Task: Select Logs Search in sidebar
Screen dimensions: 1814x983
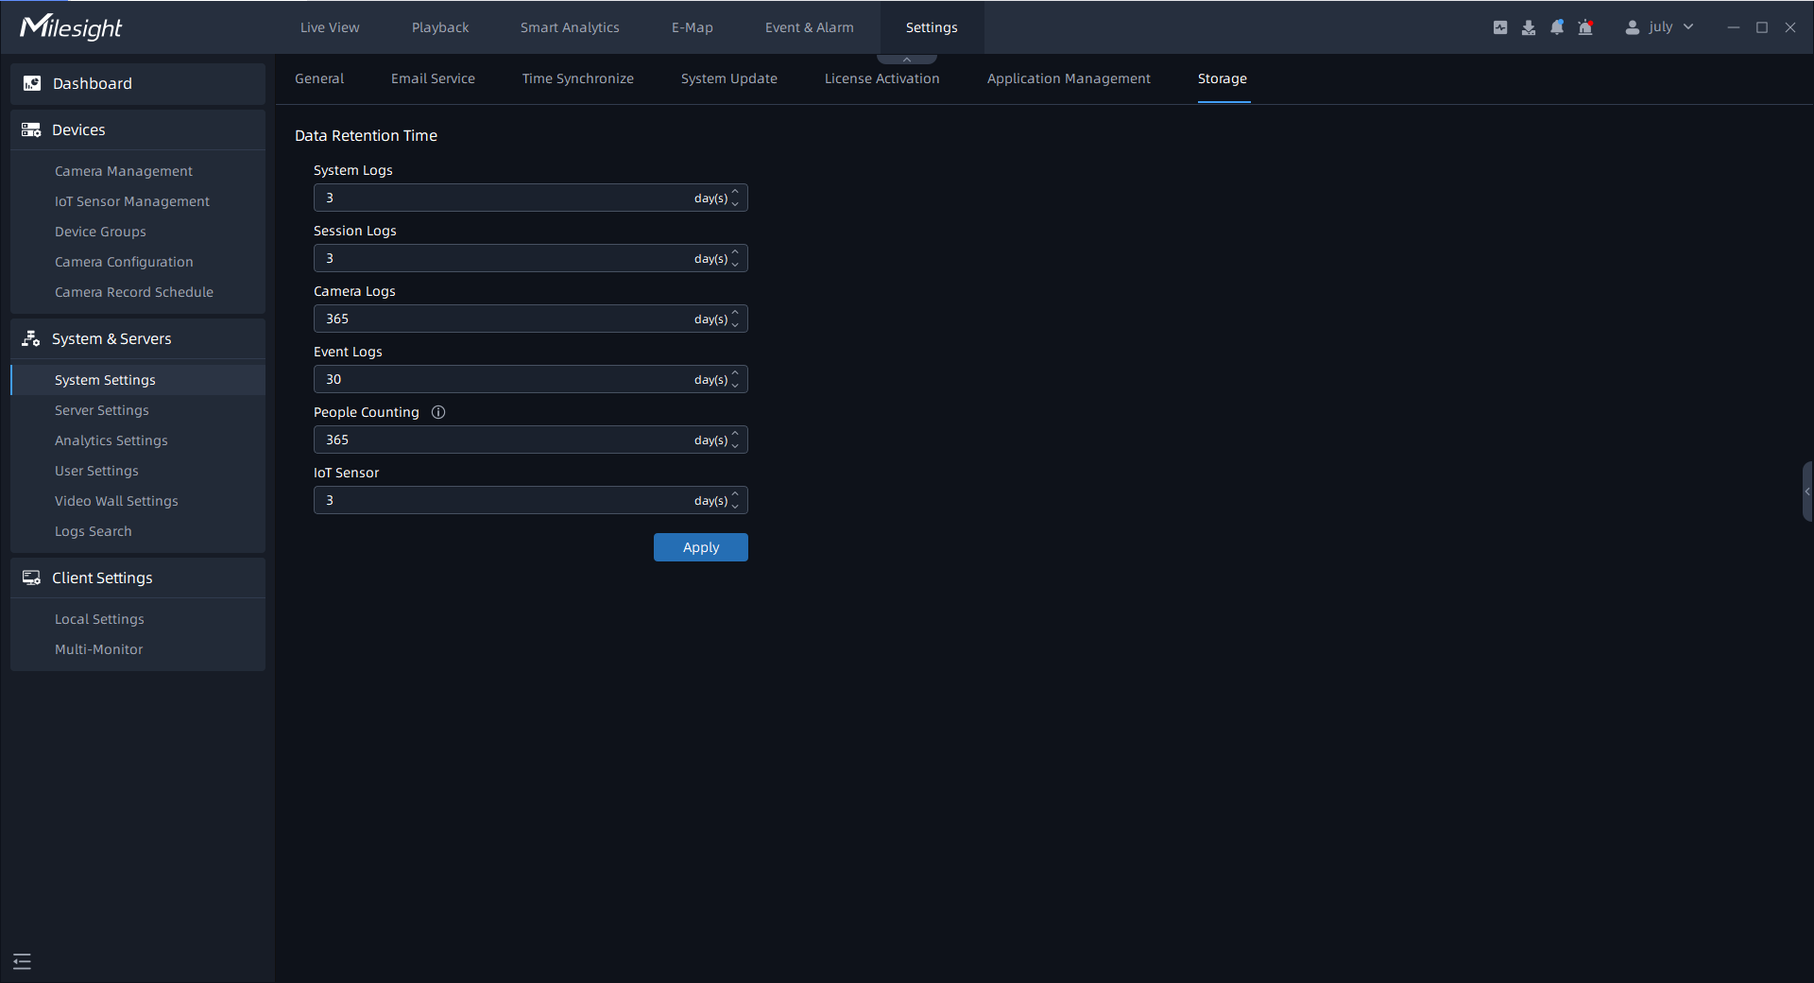Action: tap(94, 531)
